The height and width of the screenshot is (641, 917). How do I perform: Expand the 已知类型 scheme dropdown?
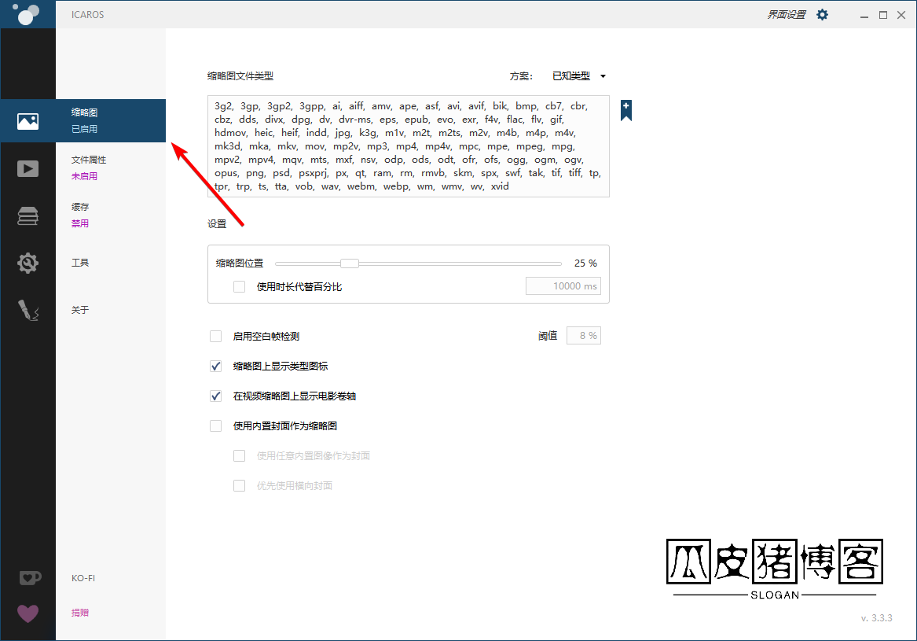pos(579,76)
